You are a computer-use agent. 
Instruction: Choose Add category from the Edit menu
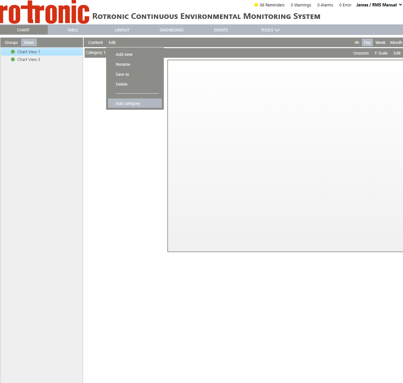click(135, 103)
